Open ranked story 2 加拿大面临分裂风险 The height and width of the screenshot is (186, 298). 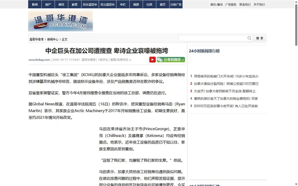pyautogui.click(x=226, y=84)
